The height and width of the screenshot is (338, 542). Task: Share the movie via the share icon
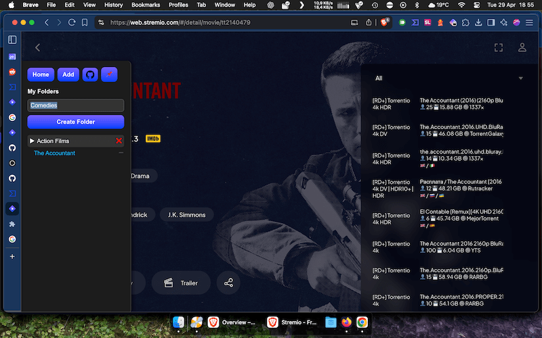pyautogui.click(x=228, y=283)
